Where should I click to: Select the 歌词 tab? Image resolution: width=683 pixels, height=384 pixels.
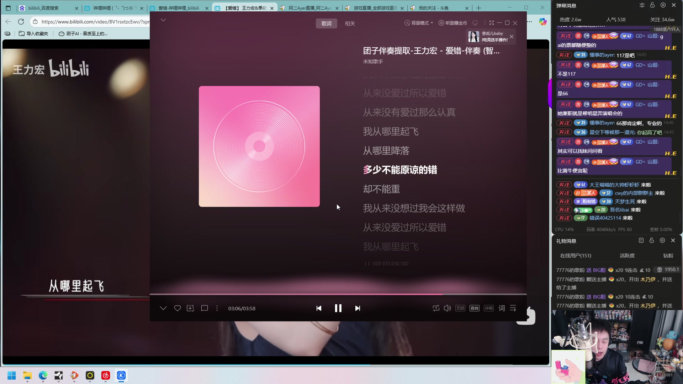pos(326,23)
